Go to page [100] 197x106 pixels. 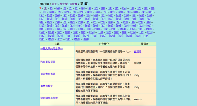tap(88, 29)
